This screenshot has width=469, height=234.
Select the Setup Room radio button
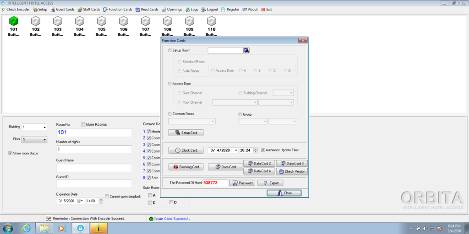pos(170,50)
